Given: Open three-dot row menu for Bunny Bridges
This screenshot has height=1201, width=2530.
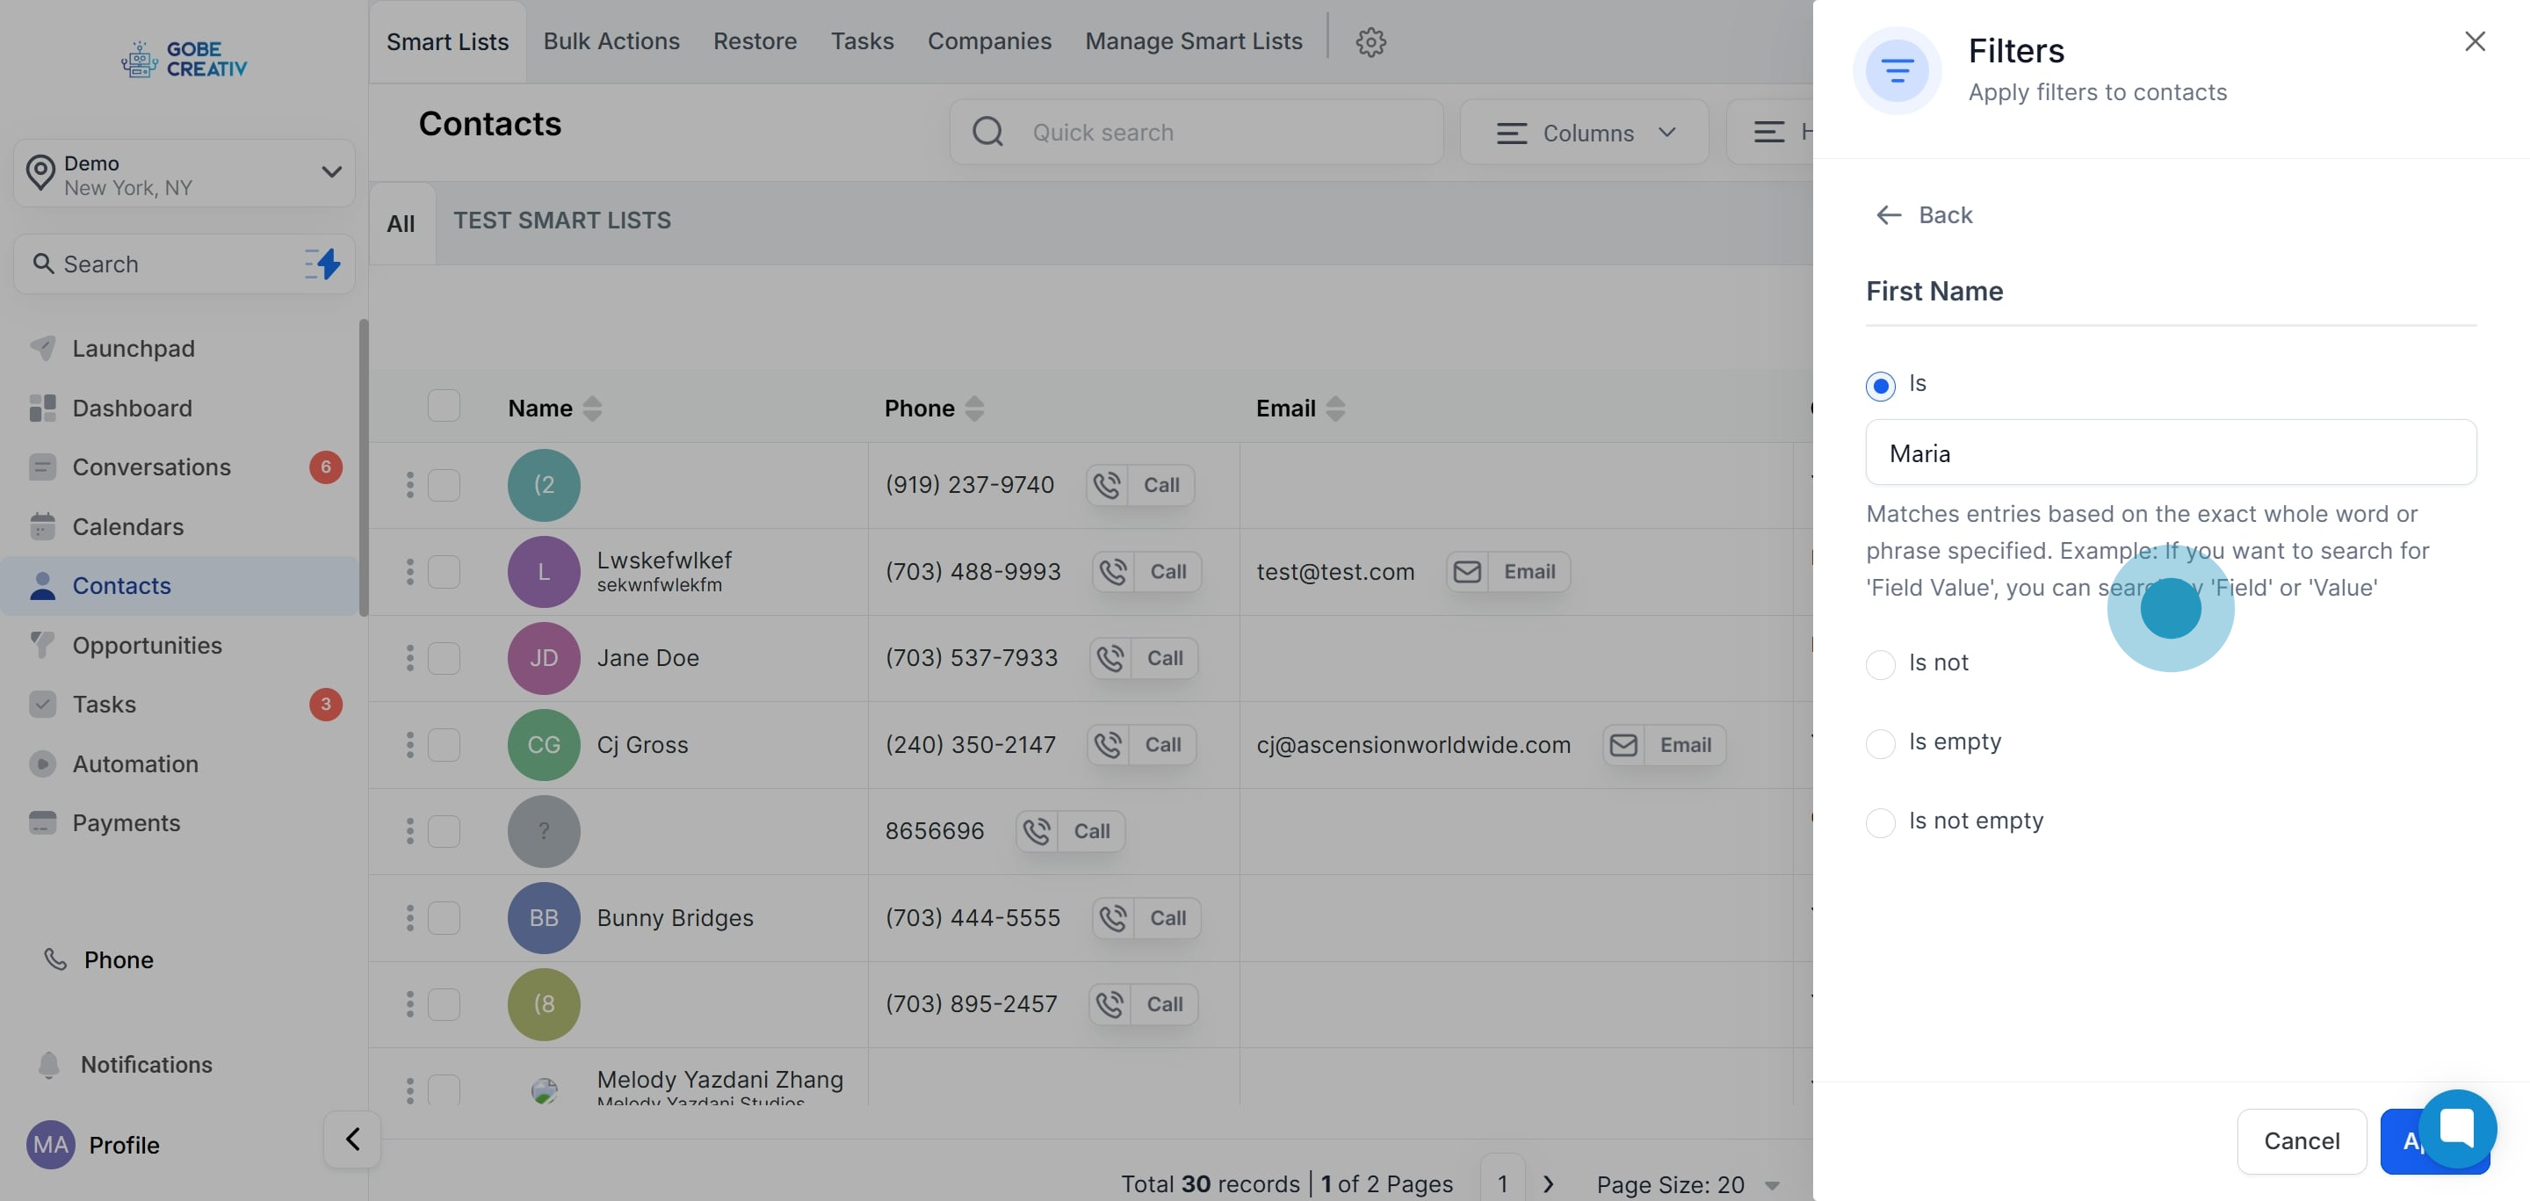Looking at the screenshot, I should [x=410, y=918].
